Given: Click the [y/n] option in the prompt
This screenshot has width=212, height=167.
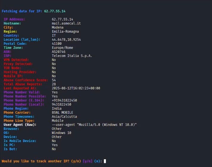Looking at the screenshot, I should coord(88,161).
